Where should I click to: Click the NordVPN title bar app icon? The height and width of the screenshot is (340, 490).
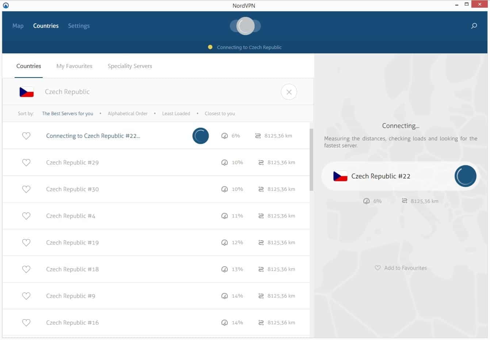pyautogui.click(x=5, y=5)
